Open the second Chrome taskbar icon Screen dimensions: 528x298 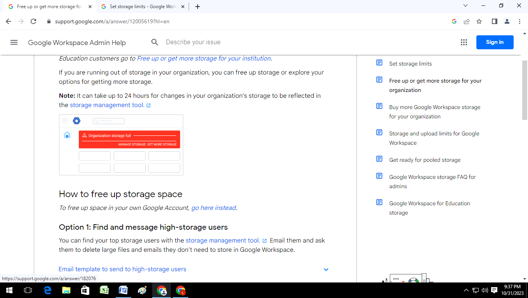[x=181, y=290]
